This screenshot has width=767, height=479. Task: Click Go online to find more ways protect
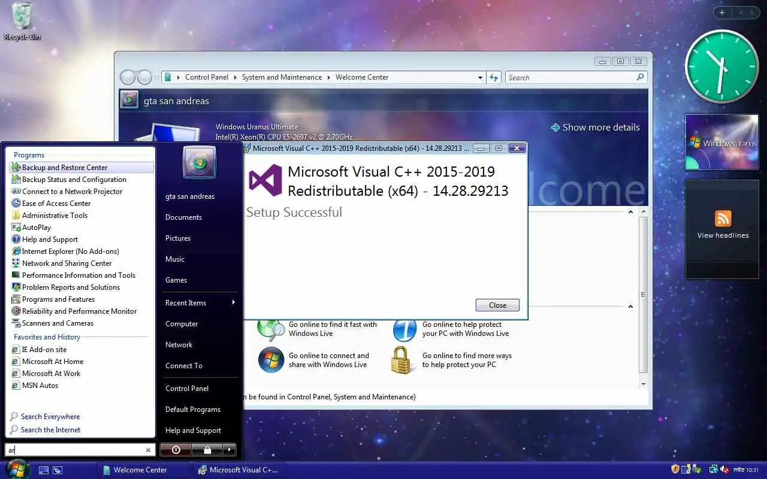452,360
